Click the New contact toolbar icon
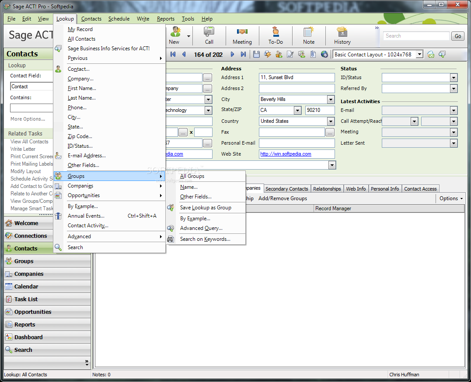Image resolution: width=471 pixels, height=382 pixels. click(x=175, y=32)
